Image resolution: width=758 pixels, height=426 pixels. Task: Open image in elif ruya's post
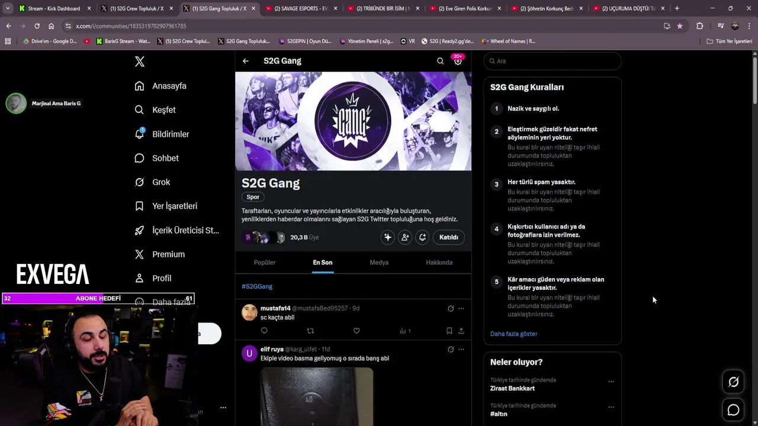[x=317, y=396]
